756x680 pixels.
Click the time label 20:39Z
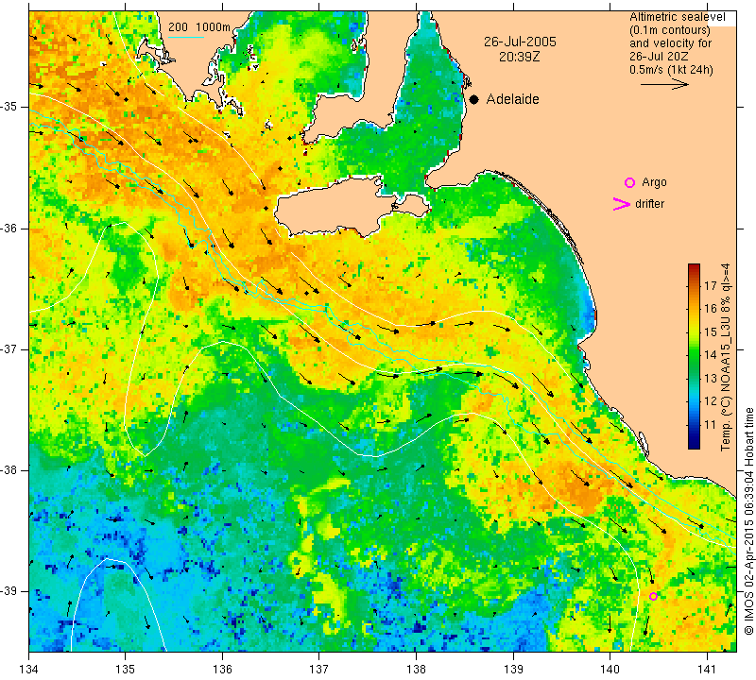pos(519,57)
